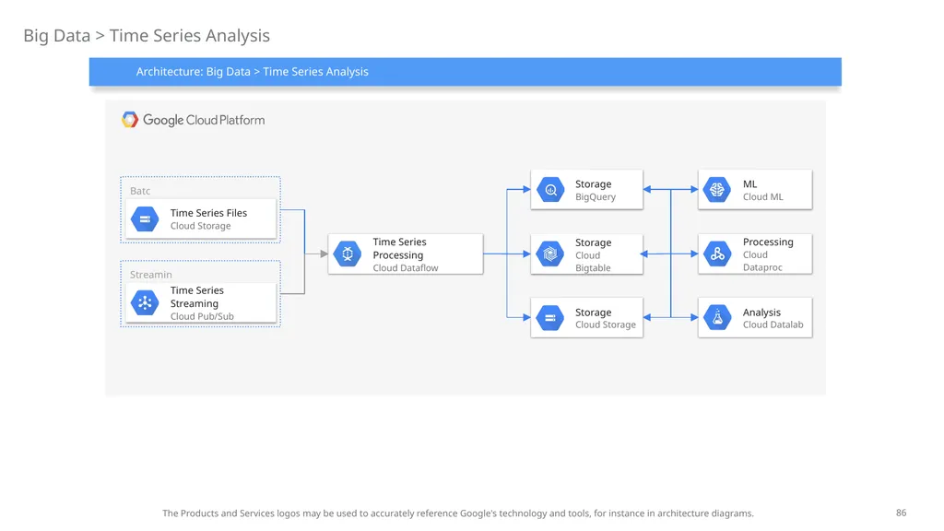
Task: Select the 'BigQuery' subtitle text
Action: coord(596,197)
